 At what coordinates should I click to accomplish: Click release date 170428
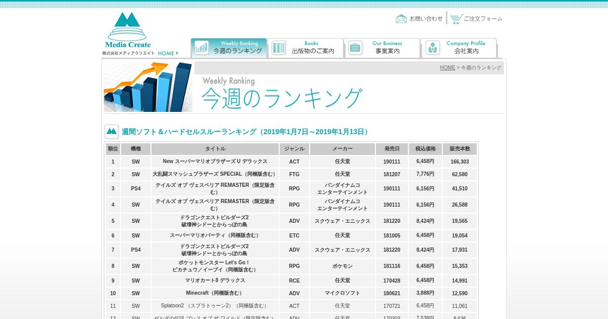[x=392, y=281]
